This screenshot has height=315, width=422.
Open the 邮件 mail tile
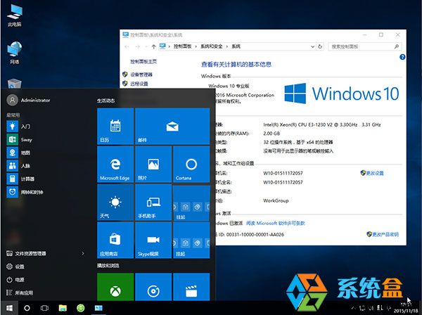(x=172, y=126)
